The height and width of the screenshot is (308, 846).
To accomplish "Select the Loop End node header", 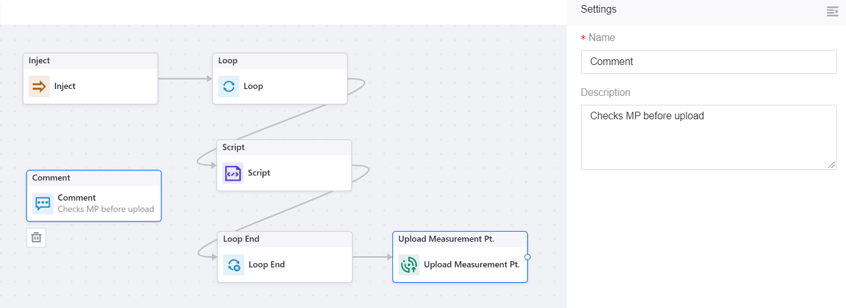I will click(x=285, y=239).
